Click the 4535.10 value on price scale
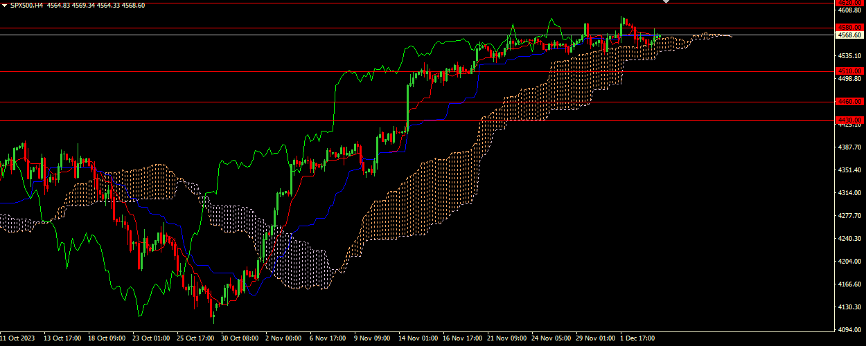866x346 pixels. coord(849,55)
